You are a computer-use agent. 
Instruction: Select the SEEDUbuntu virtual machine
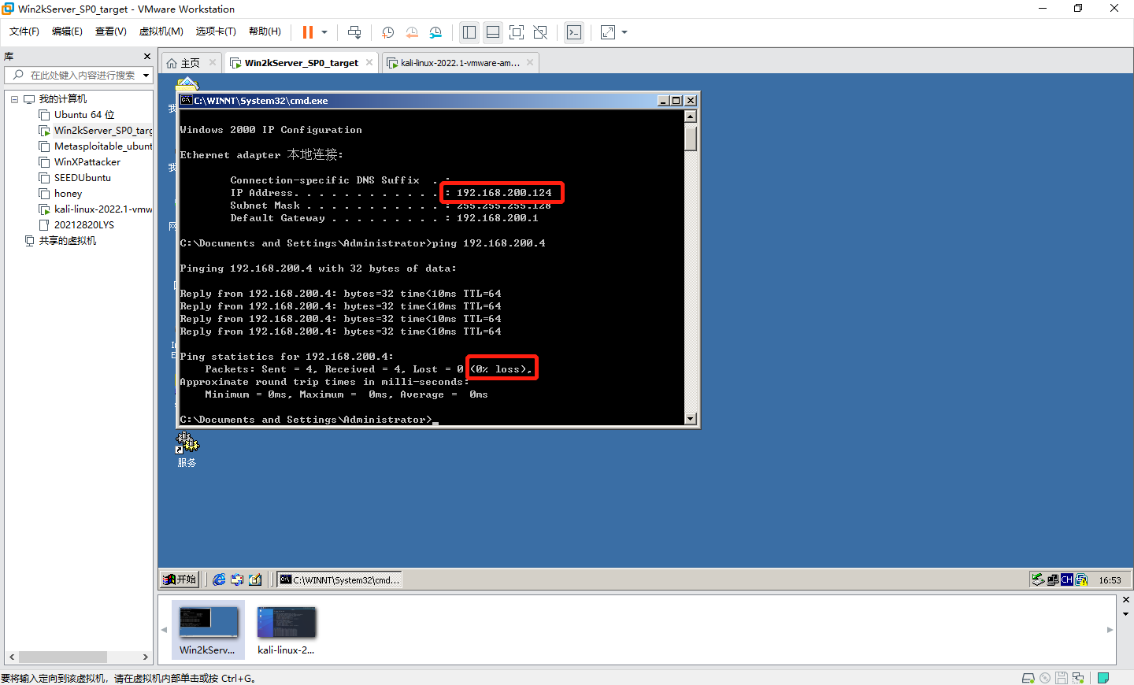pos(83,178)
